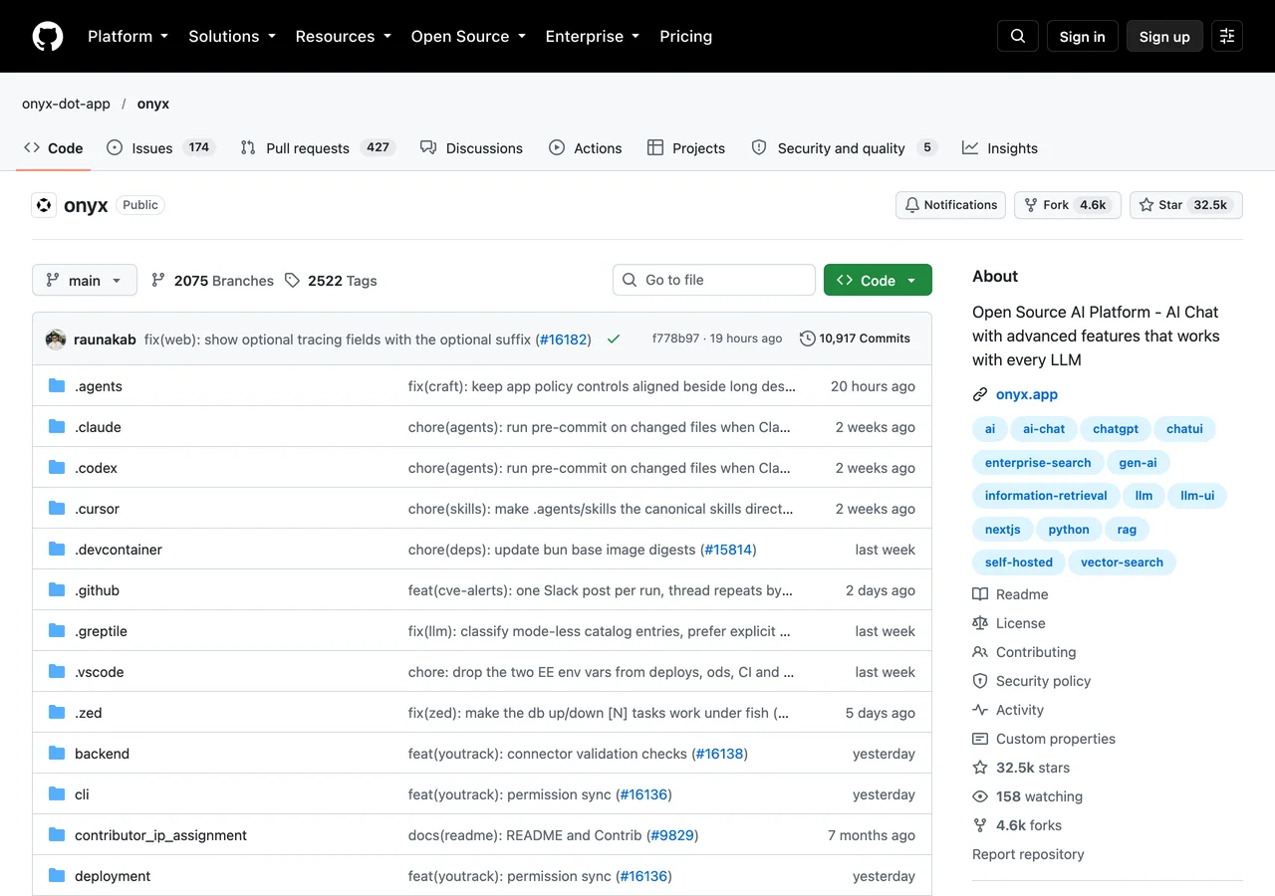Open the Pricing page link
Screen dimensions: 1275x896
686,36
